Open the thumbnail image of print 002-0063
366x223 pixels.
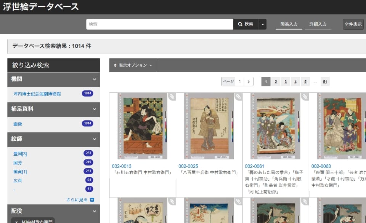(x=342, y=126)
